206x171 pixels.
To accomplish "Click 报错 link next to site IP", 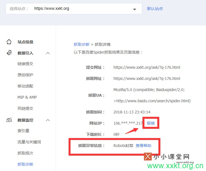I will [x=151, y=123].
